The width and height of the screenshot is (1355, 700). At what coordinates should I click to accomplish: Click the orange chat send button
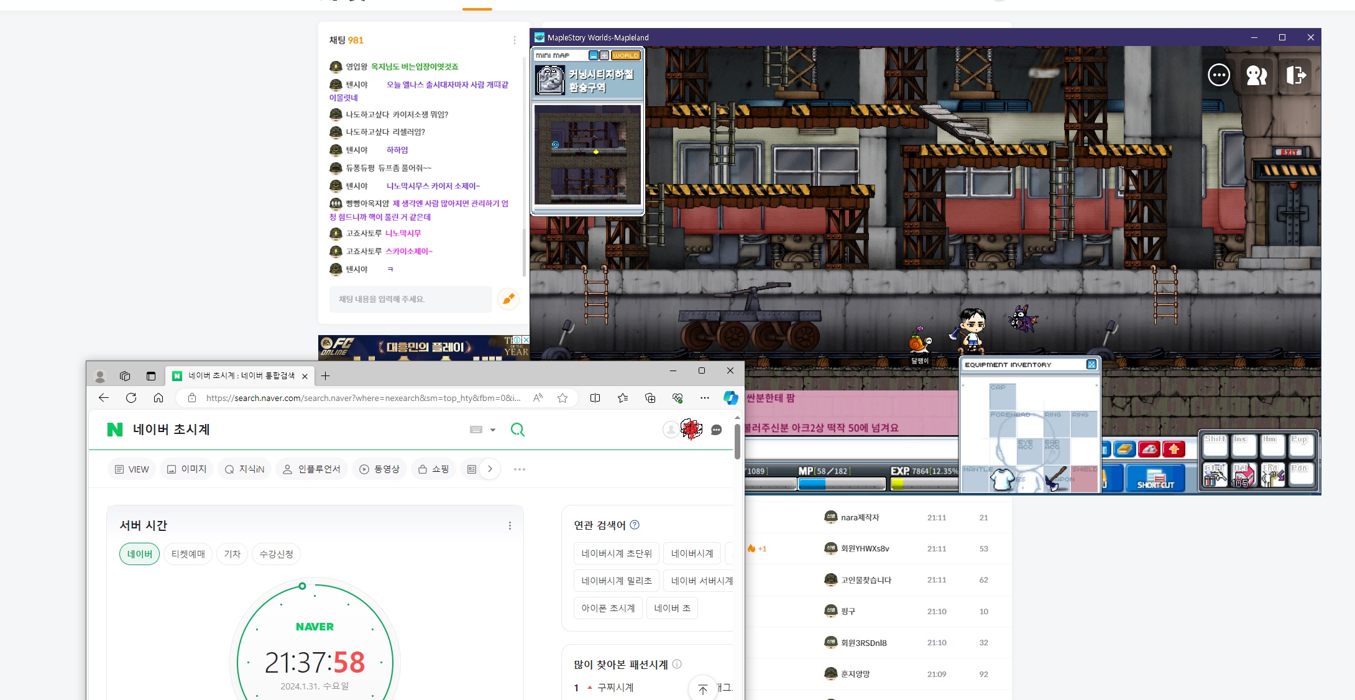(x=508, y=299)
